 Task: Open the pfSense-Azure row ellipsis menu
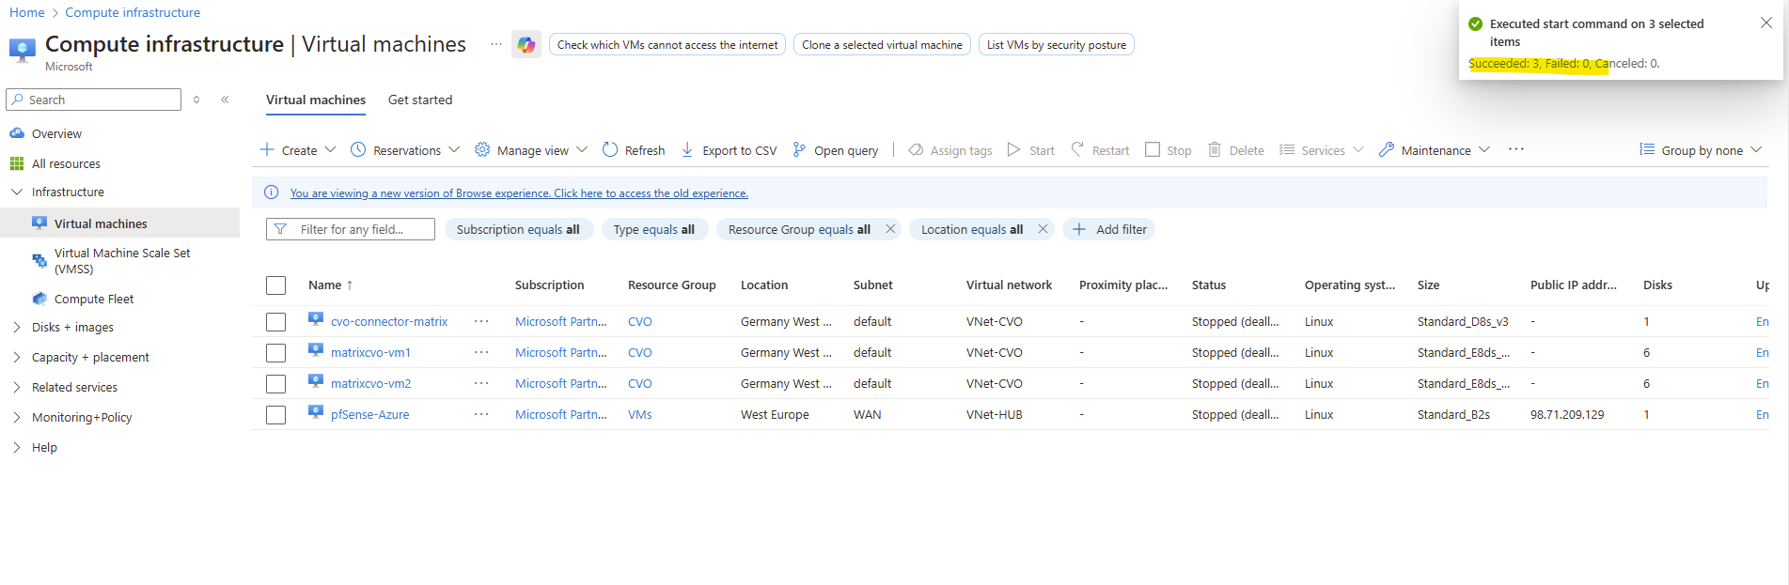pyautogui.click(x=481, y=414)
